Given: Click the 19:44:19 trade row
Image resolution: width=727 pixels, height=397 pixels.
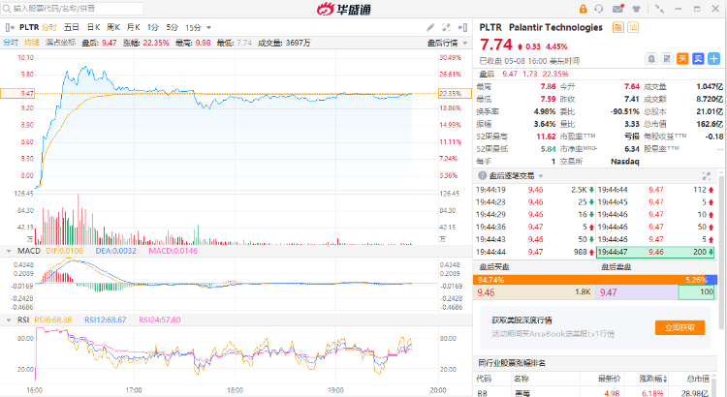Looking at the screenshot, I should click(535, 190).
